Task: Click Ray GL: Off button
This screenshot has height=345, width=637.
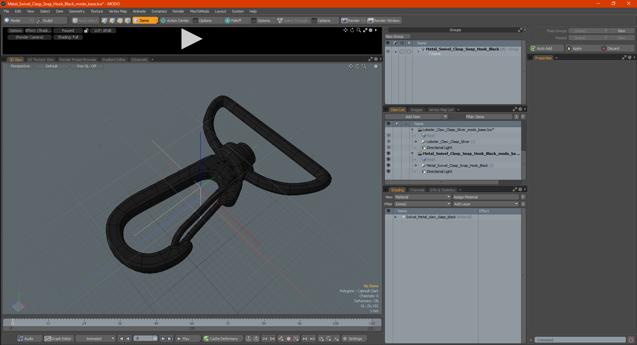Action: (x=87, y=66)
